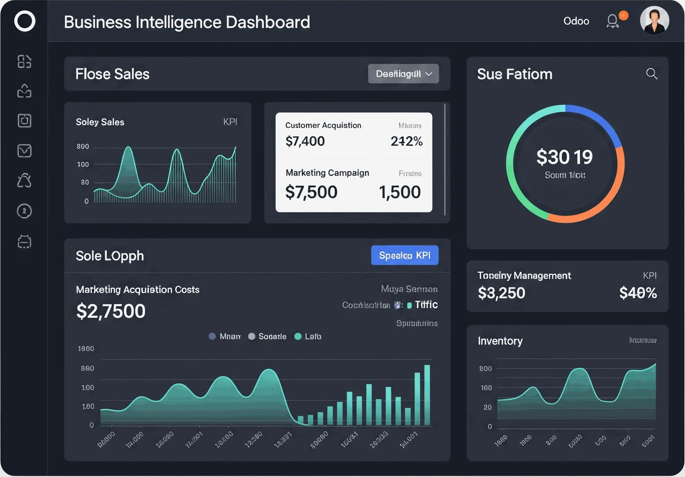Click the Marketing Campaign $7,500 value

(x=311, y=192)
